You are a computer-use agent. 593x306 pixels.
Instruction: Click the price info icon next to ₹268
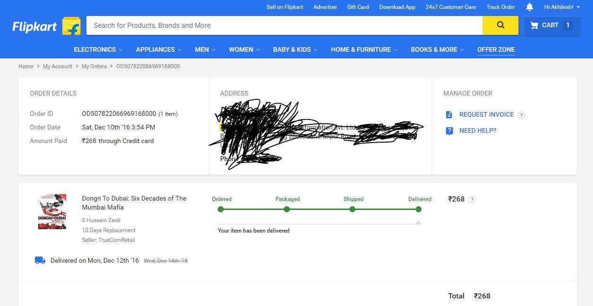click(x=472, y=200)
